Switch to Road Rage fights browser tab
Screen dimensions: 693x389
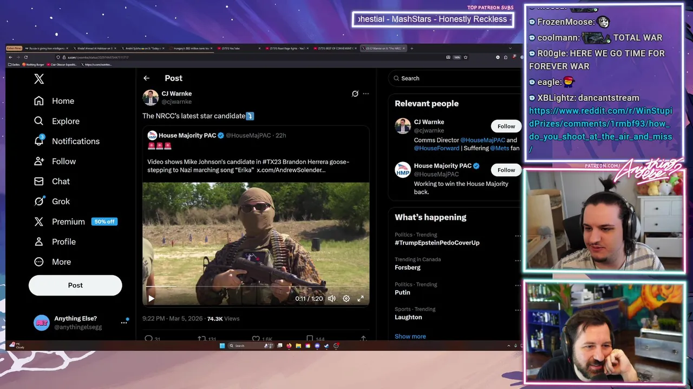coord(286,48)
